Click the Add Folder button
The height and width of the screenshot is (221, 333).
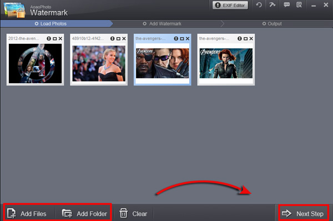pyautogui.click(x=84, y=213)
